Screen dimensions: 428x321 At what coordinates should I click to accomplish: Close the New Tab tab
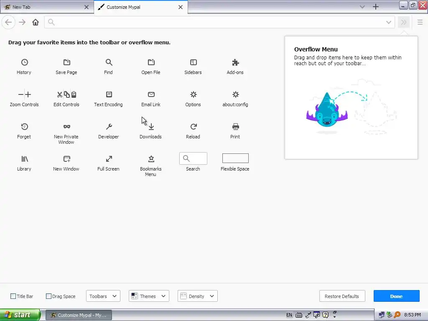[x=87, y=7]
